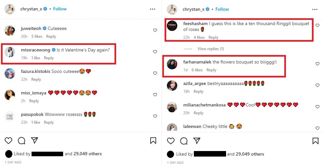Bookmark the post in left panel
Viewport: 323px width, 166px height.
click(153, 141)
